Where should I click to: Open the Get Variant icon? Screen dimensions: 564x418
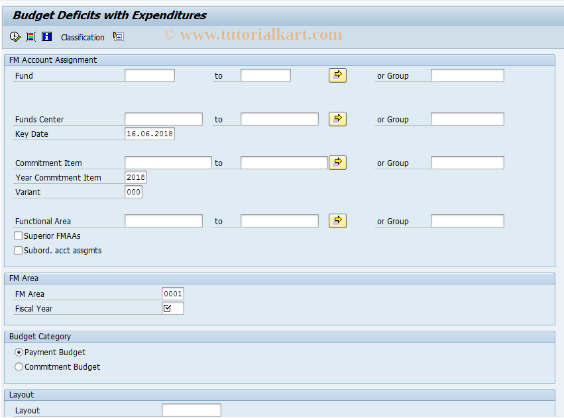(30, 36)
